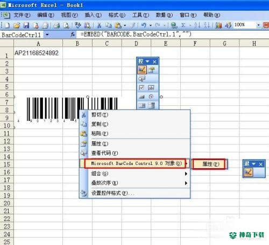Select the Combo Box control in toolbox
Image resolution: width=269 pixels, height=245 pixels.
click(151, 105)
